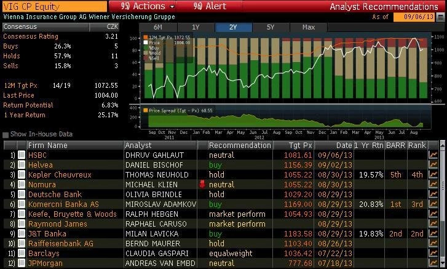Select Helvea's target price 1156.39
The height and width of the screenshot is (269, 447).
(298, 165)
